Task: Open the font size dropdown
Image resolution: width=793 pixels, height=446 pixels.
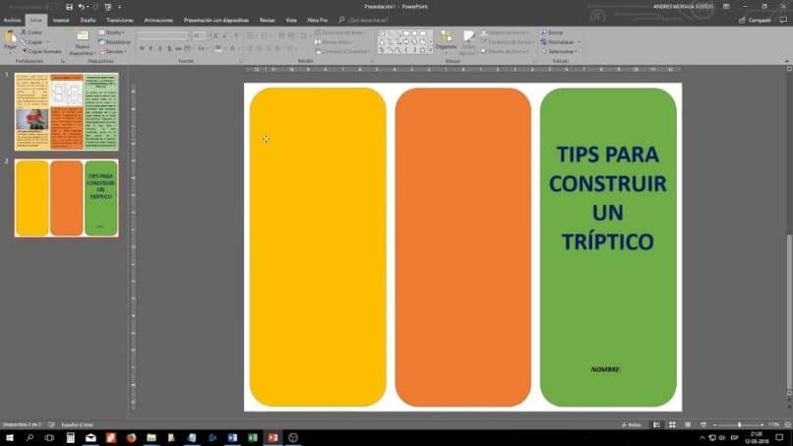Action: [208, 35]
